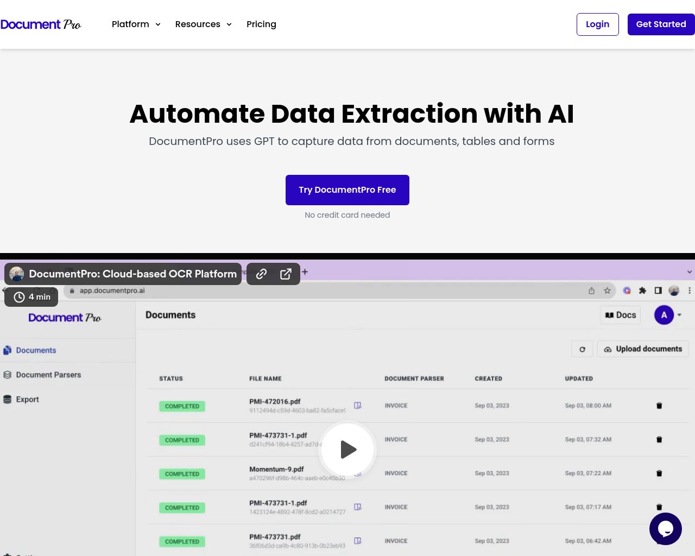Open the Pricing page

(261, 24)
